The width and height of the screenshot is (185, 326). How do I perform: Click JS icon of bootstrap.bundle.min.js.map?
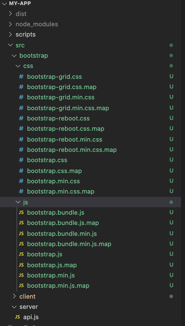pyautogui.click(x=21, y=244)
